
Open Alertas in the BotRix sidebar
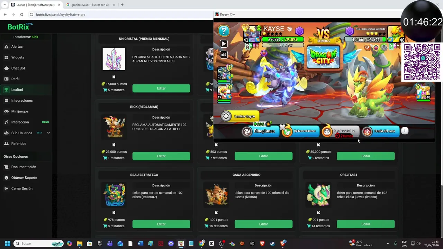point(26,46)
